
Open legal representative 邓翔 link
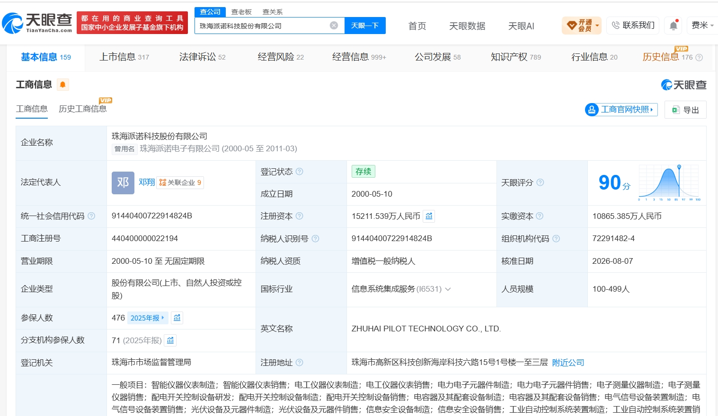pos(147,182)
